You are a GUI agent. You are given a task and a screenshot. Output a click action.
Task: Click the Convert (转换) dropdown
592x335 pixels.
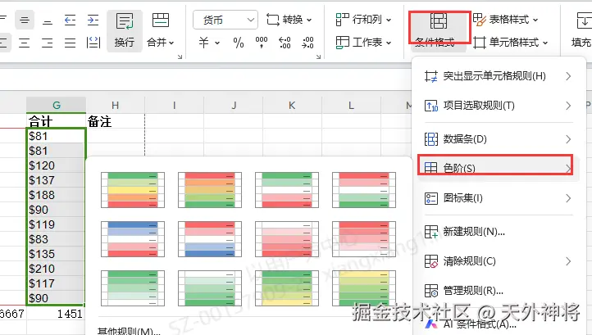[x=289, y=20]
